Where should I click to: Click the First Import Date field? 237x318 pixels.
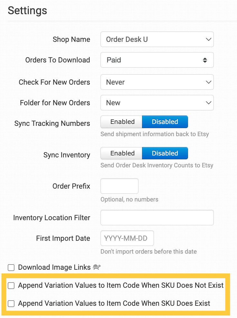point(127,238)
